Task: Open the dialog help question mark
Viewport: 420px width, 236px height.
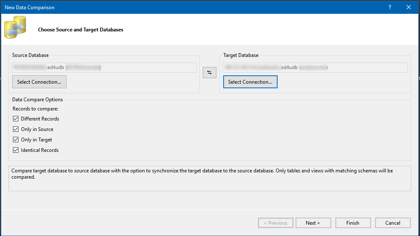Action: (x=390, y=7)
